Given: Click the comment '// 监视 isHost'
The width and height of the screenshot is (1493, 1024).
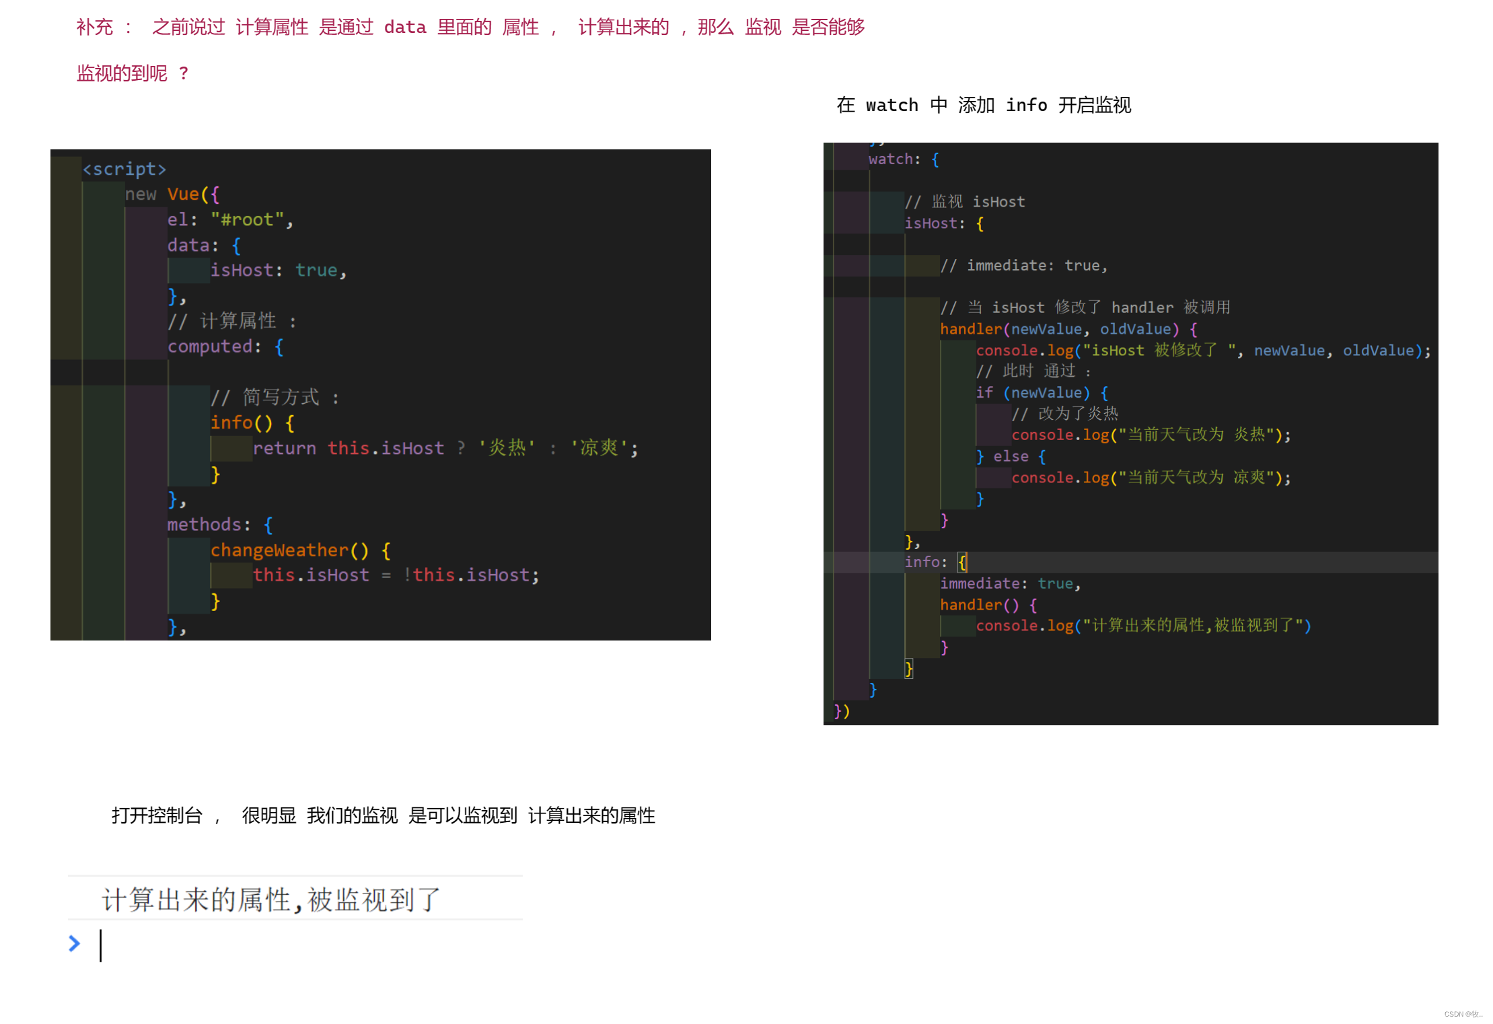Looking at the screenshot, I should point(965,202).
